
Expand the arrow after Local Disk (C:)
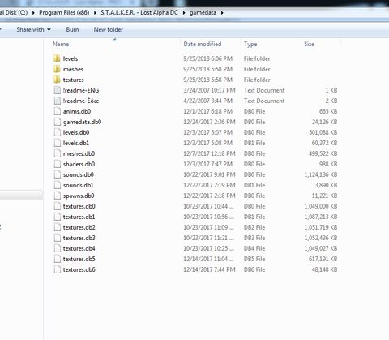pos(33,13)
